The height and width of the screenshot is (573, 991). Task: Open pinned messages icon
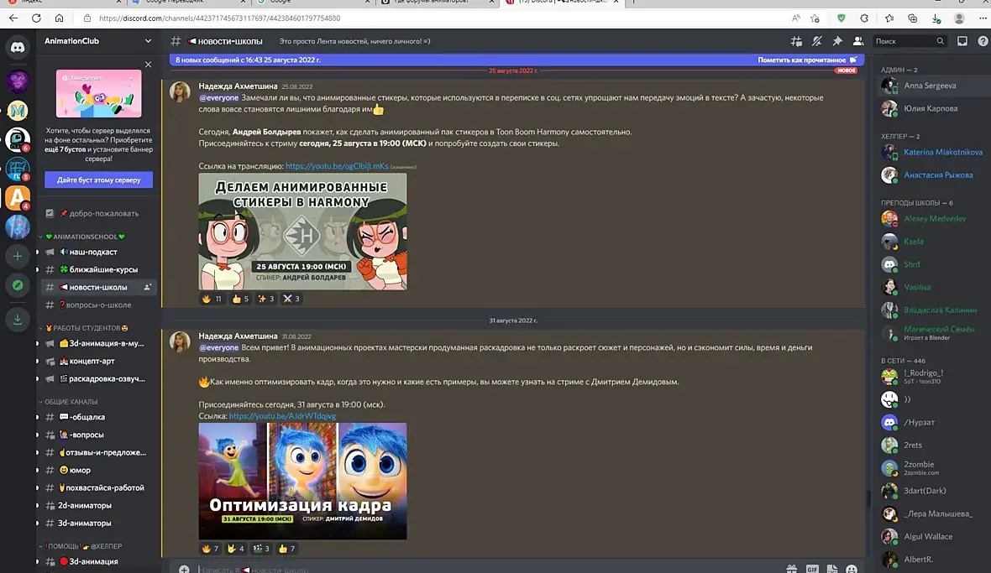(837, 41)
